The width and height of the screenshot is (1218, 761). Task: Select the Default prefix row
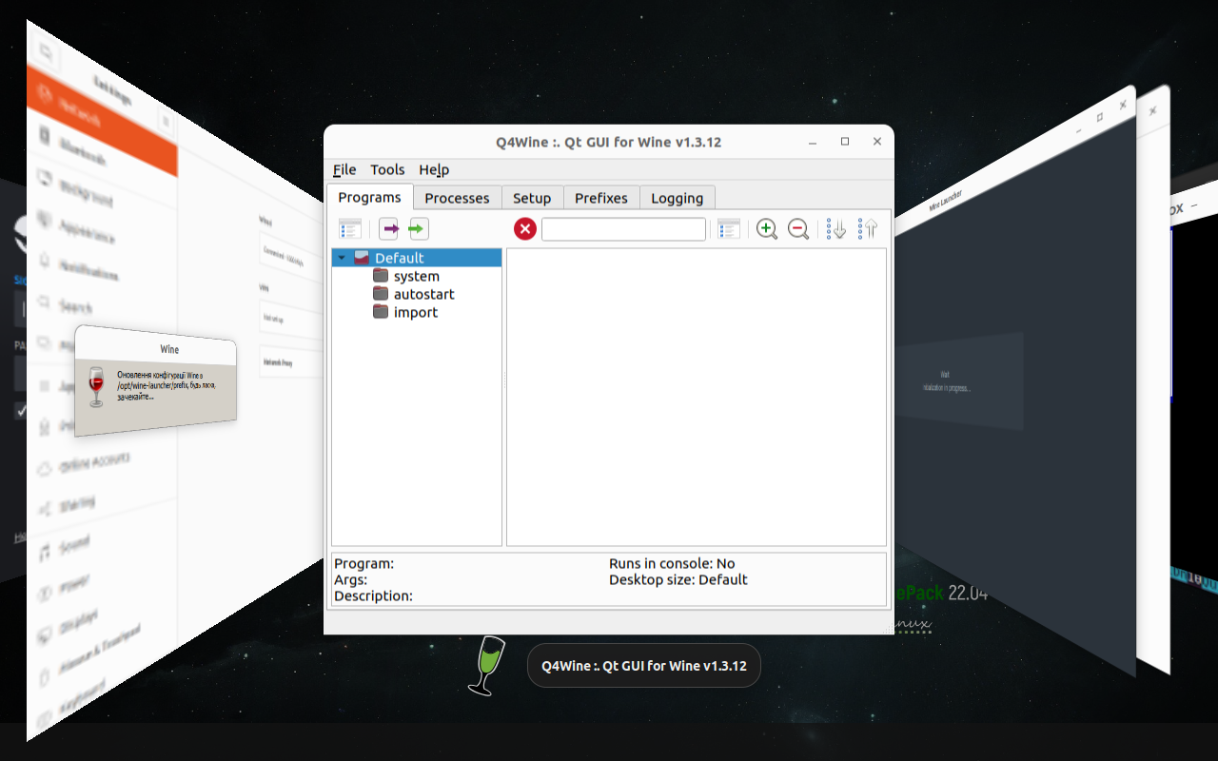(417, 258)
